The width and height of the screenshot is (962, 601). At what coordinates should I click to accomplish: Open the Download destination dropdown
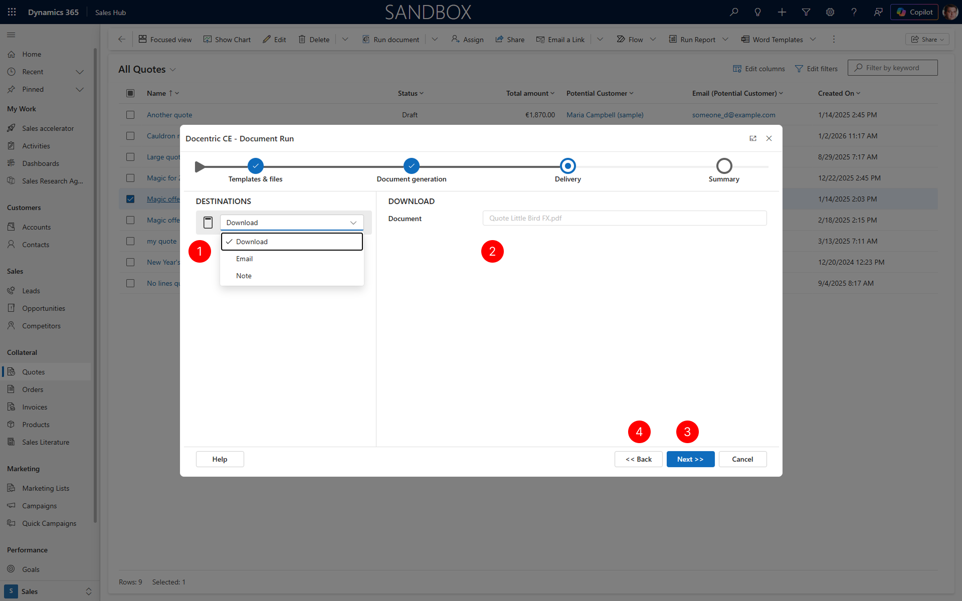292,223
